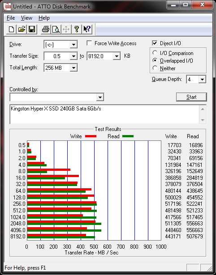This screenshot has width=216, height=275.
Task: Click into the drive description text box
Action: click(x=105, y=114)
